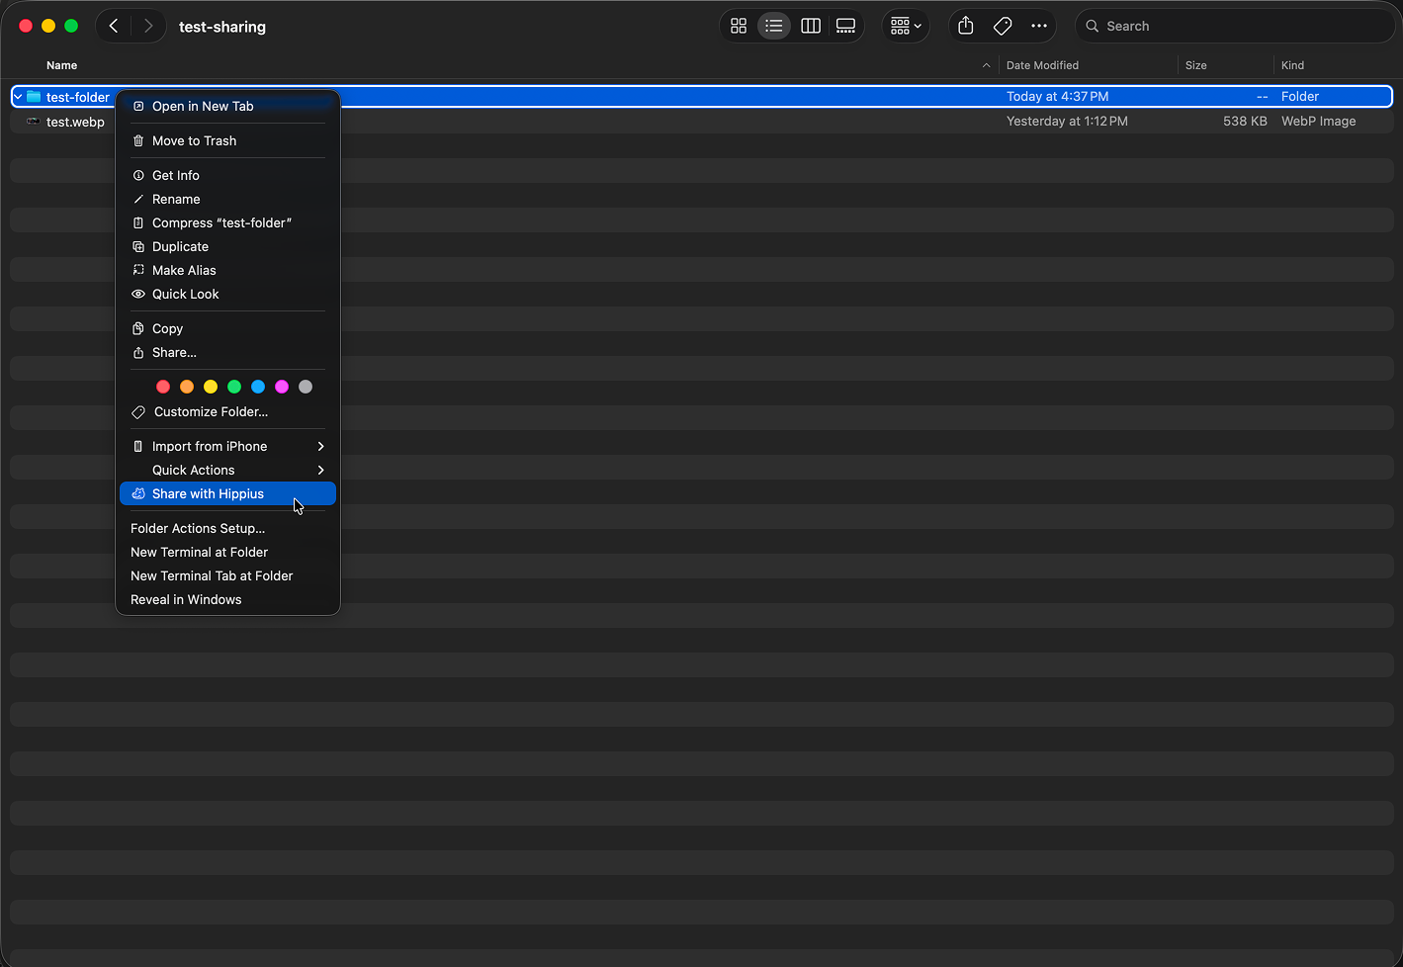Toggle sort direction caret in header
Viewport: 1403px width, 967px height.
point(986,65)
